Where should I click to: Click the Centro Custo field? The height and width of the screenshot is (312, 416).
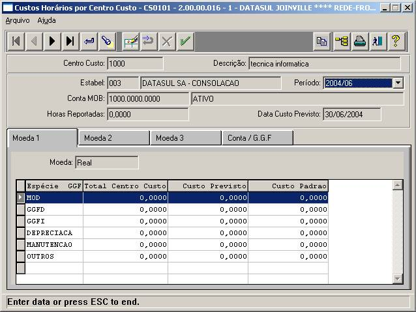(135, 64)
